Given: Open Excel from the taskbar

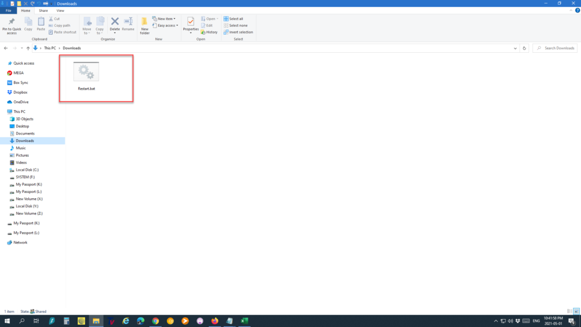Looking at the screenshot, I should point(244,321).
